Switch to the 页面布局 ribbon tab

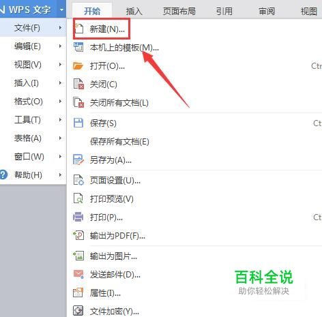coord(179,11)
